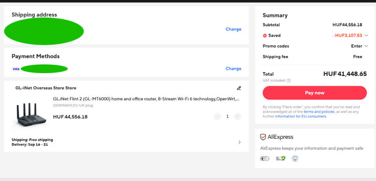376x181 pixels.
Task: Click the green shield security badge
Action: pyautogui.click(x=281, y=158)
